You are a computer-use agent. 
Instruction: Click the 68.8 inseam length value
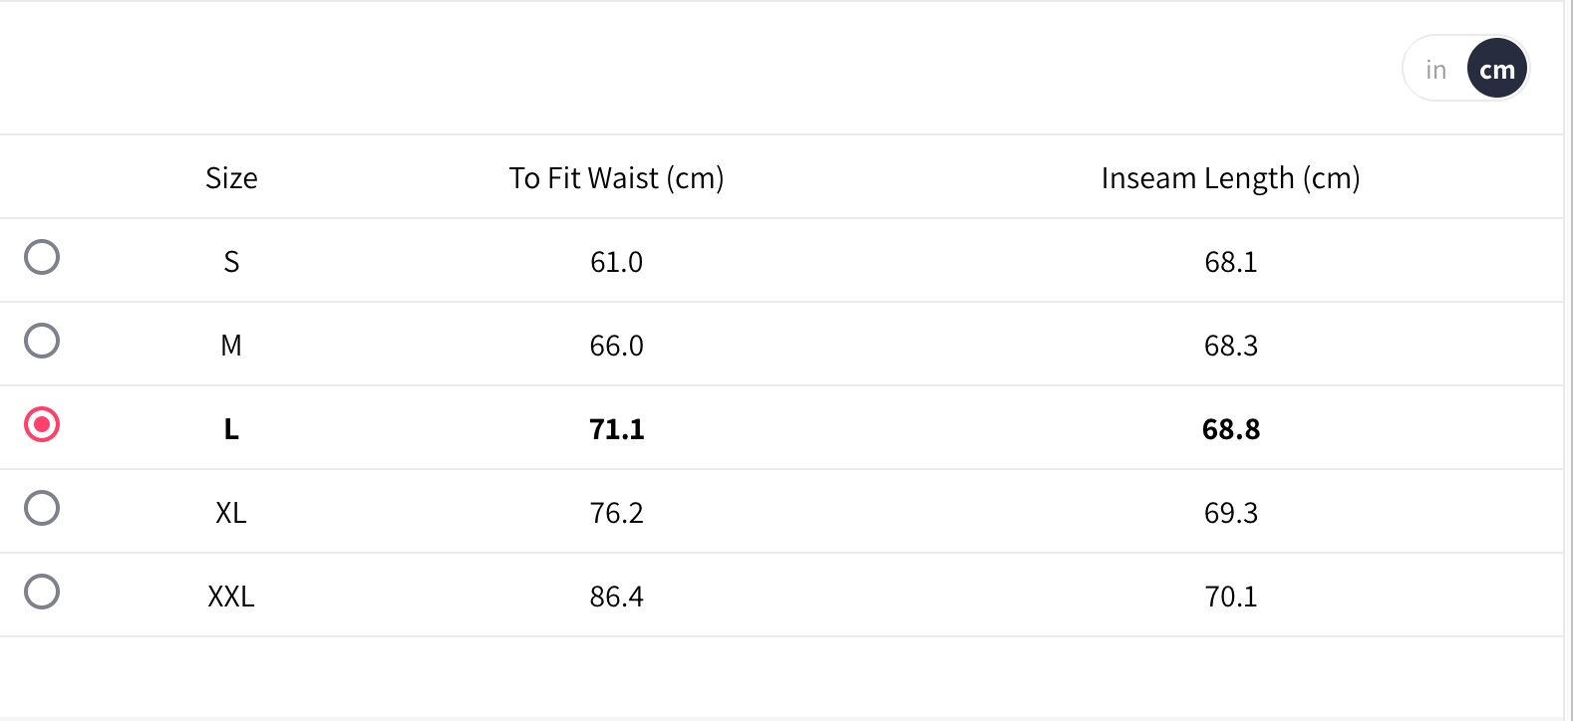[x=1230, y=429]
